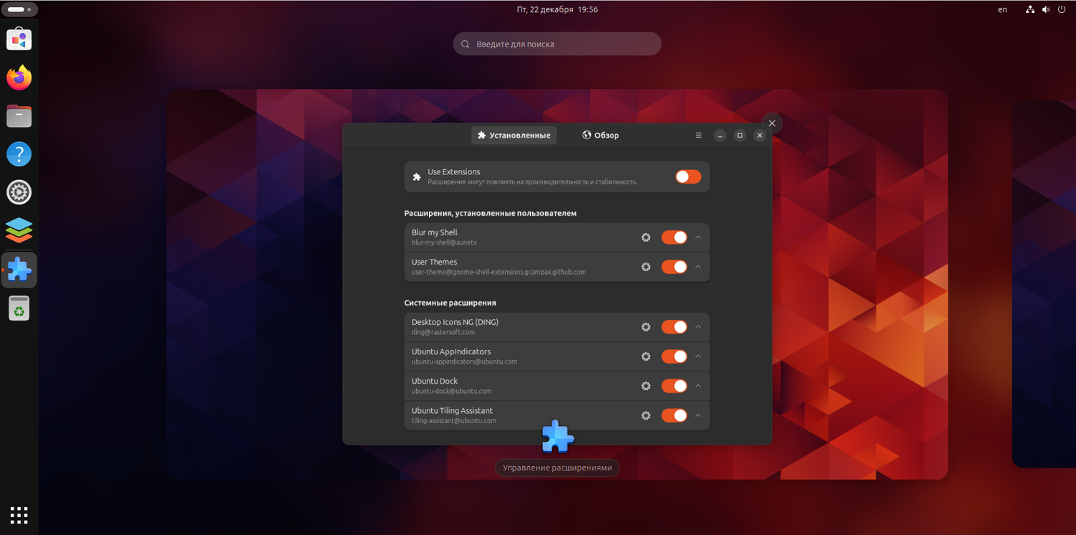Click the ubuntu-dock@ubuntu.com identifier

tap(451, 391)
